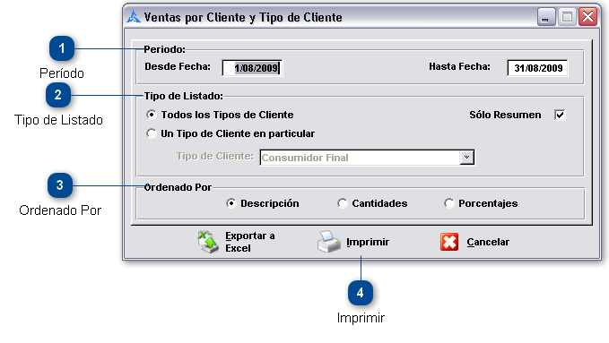The width and height of the screenshot is (609, 343).
Task: Click numbered callout badge 2
Action: coord(58,95)
